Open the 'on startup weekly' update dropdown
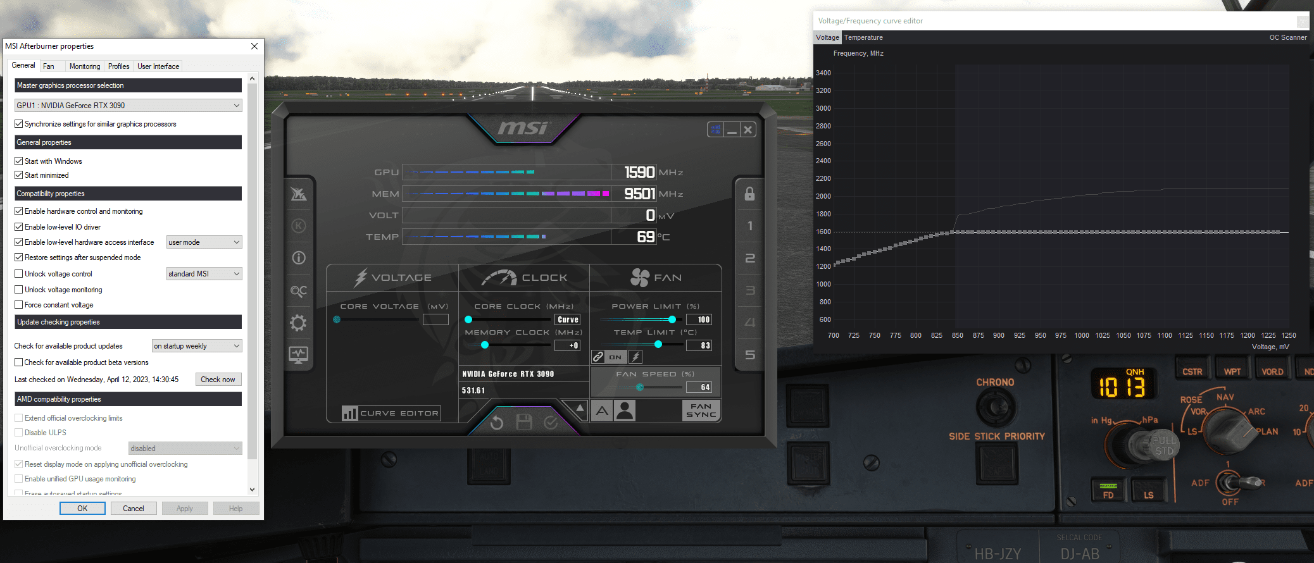Image resolution: width=1314 pixels, height=563 pixels. 197,346
